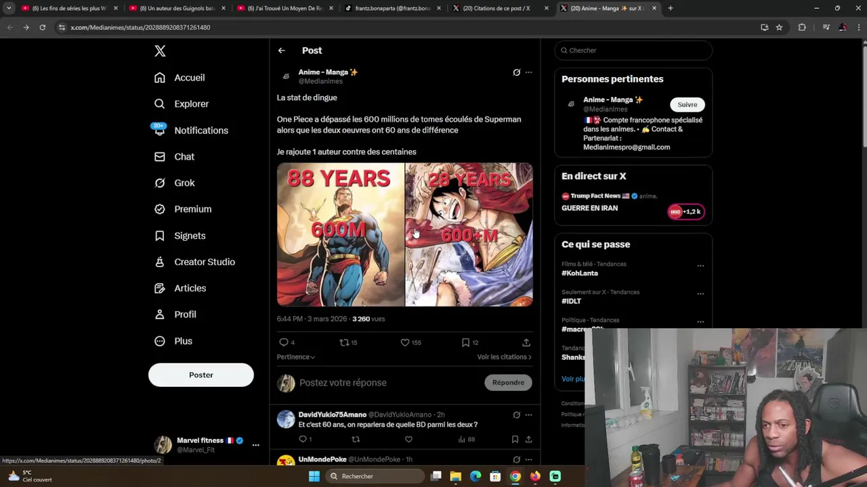Open Accueil from the sidebar
The image size is (867, 487).
click(x=179, y=78)
